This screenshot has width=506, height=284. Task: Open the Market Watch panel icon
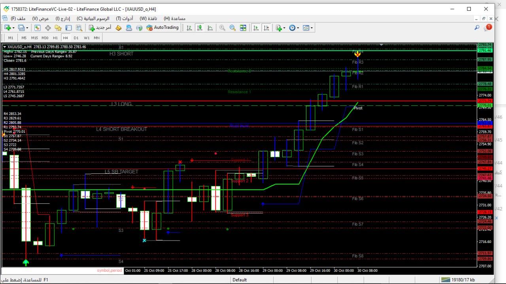coord(37,28)
